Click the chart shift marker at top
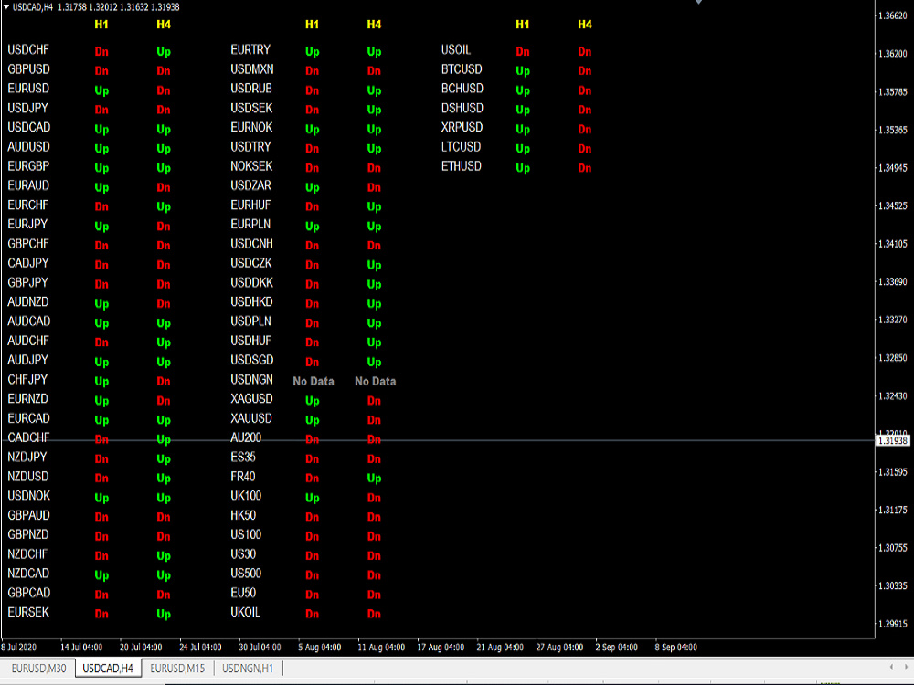This screenshot has width=914, height=685. [698, 3]
